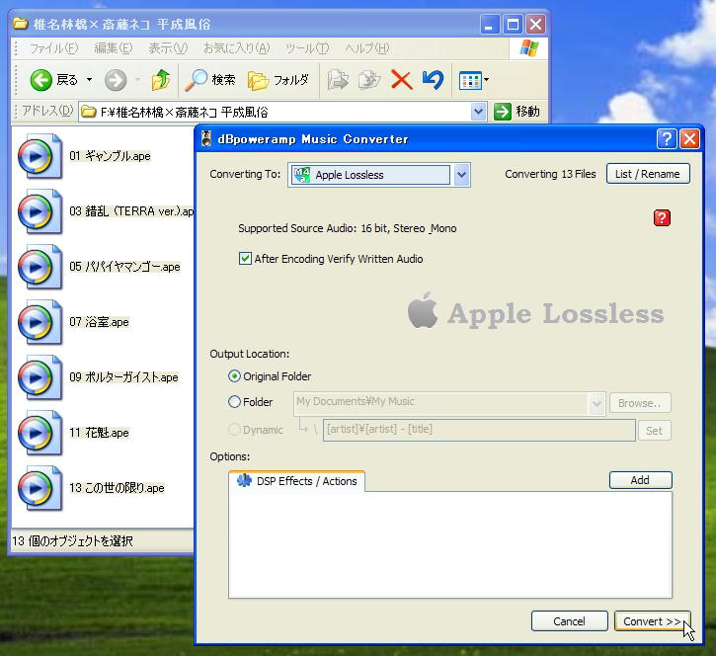
Task: Click the blue Undo arrow toolbar icon
Action: click(x=433, y=80)
